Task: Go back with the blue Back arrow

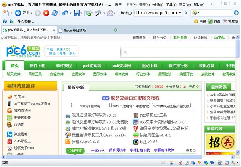Action: pos(18,13)
